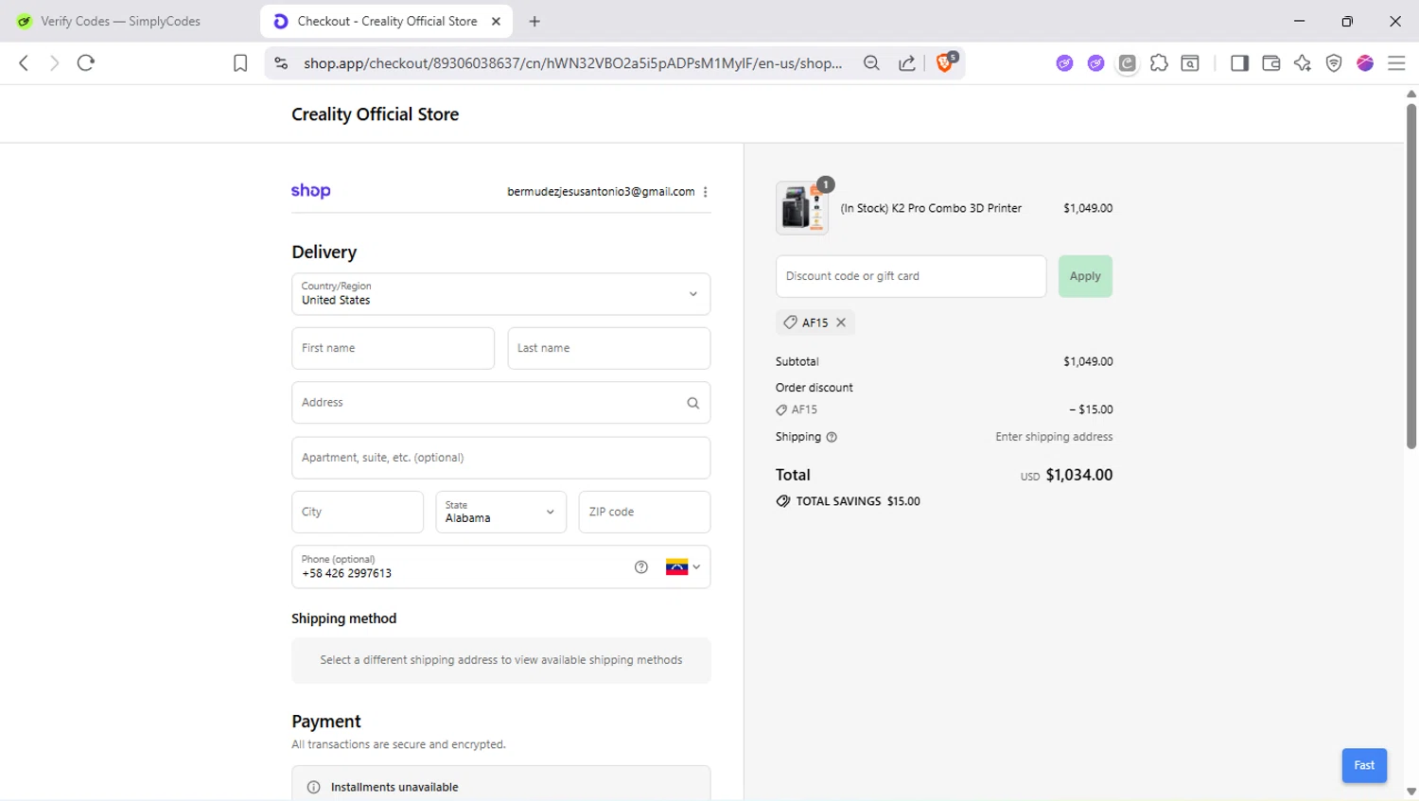Toggle the browser sidebar panel
The height and width of the screenshot is (801, 1419).
coord(1239,63)
